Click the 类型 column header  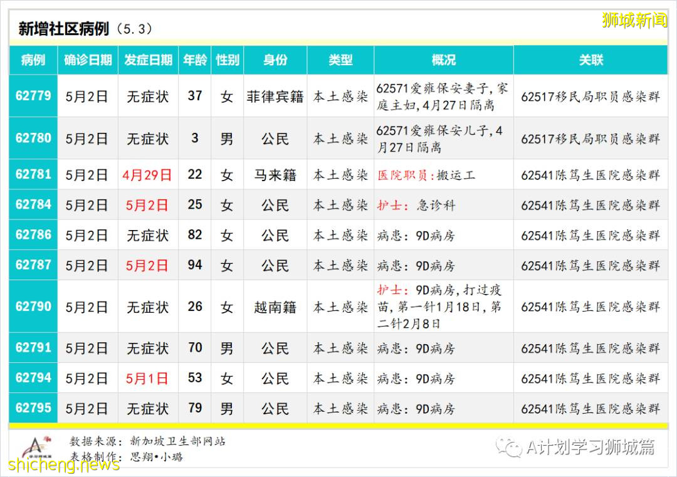point(340,60)
